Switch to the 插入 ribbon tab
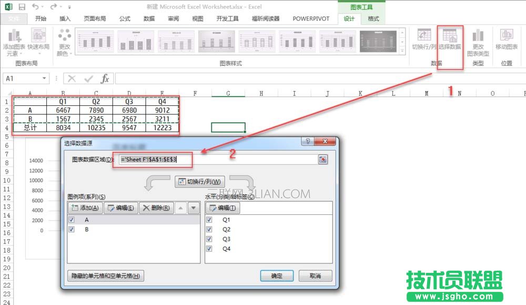The width and height of the screenshot is (526, 305). [65, 18]
